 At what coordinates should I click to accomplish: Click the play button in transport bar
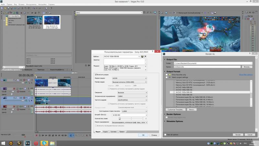46,135
